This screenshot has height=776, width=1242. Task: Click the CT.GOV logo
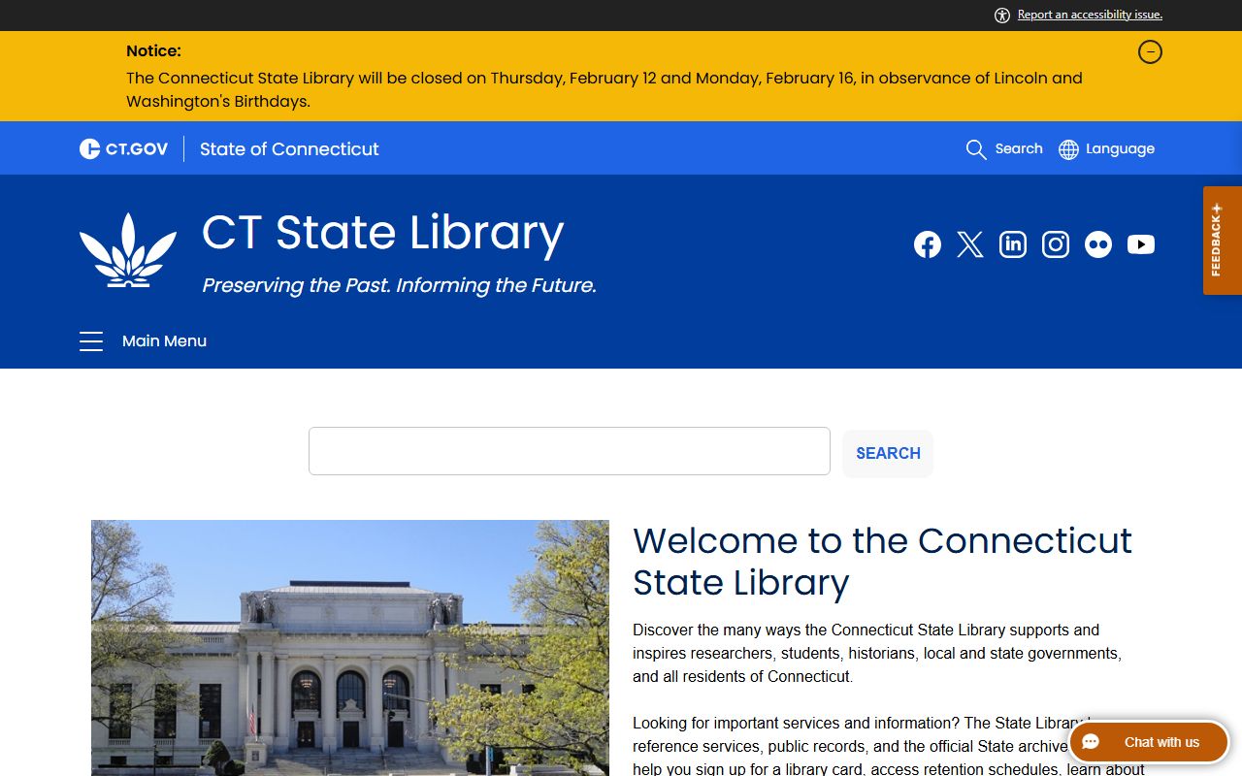pyautogui.click(x=123, y=148)
